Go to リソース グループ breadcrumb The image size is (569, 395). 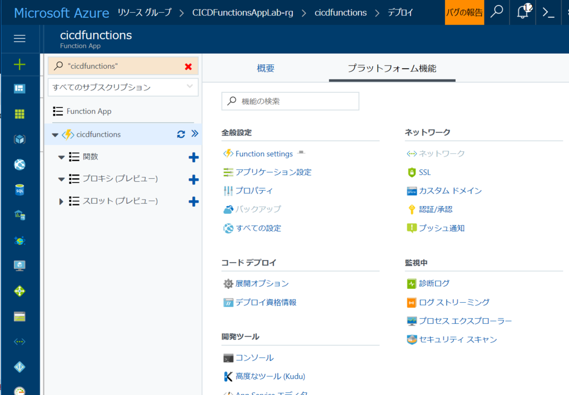coord(144,12)
